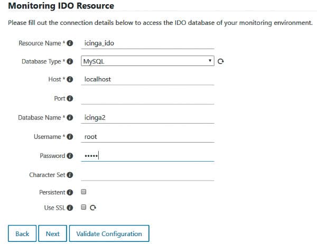The image size is (317, 244).
Task: Enable the Persistent checkbox
Action: [83, 192]
